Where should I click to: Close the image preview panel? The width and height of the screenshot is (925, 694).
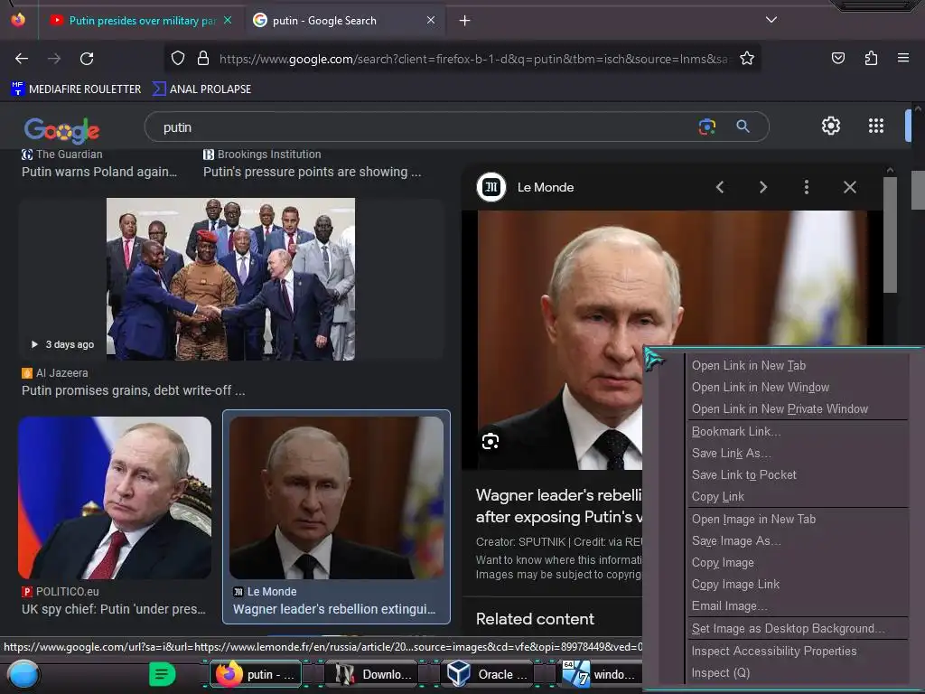click(x=849, y=187)
